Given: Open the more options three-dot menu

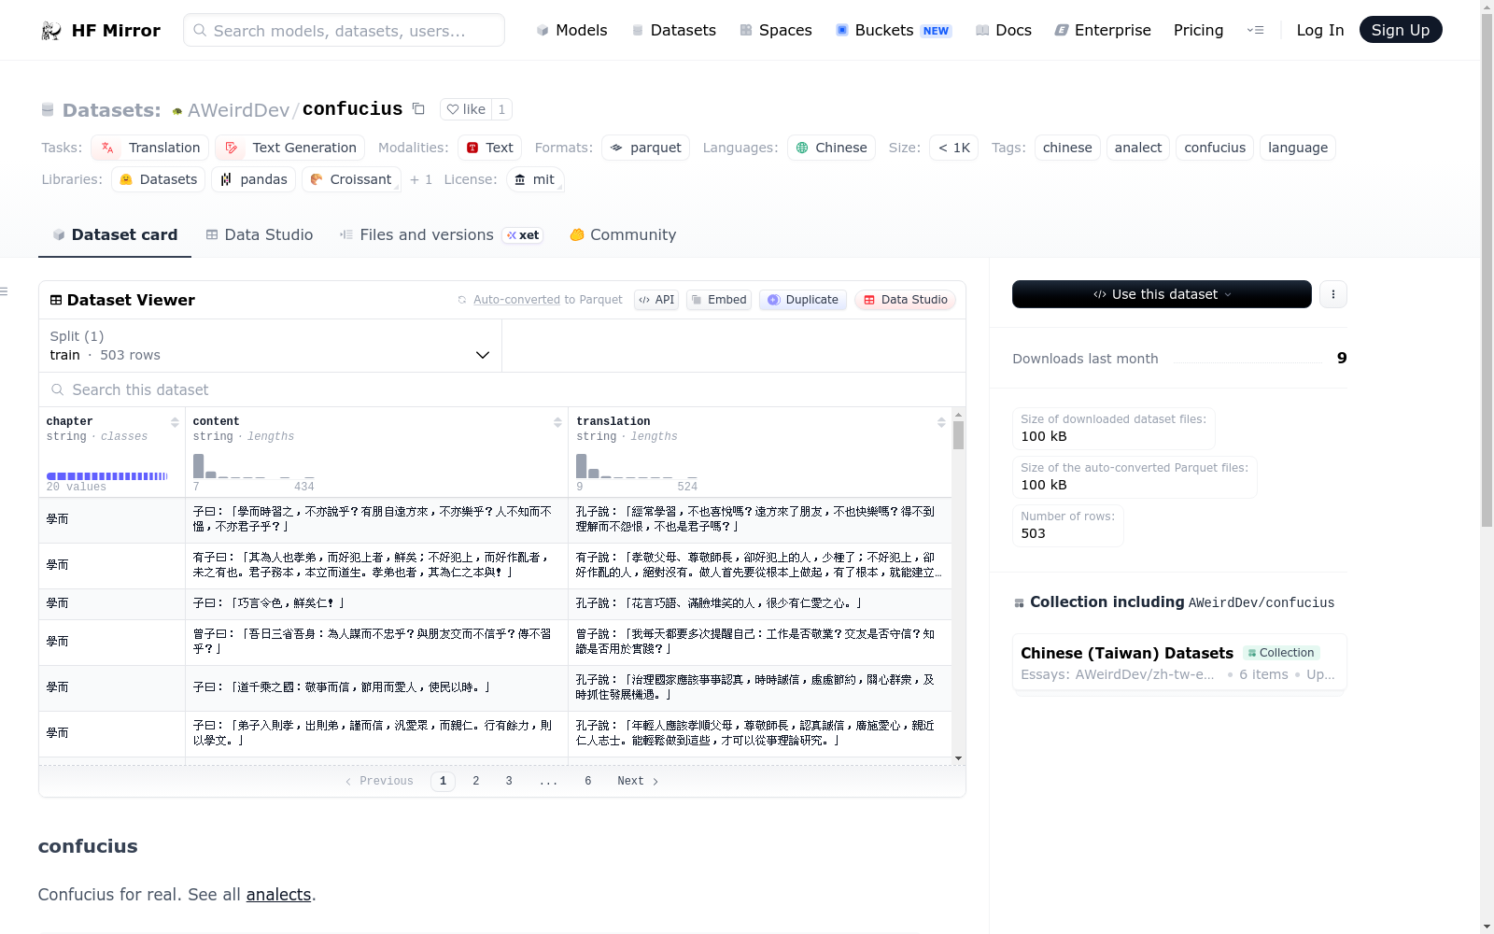Looking at the screenshot, I should (x=1333, y=294).
